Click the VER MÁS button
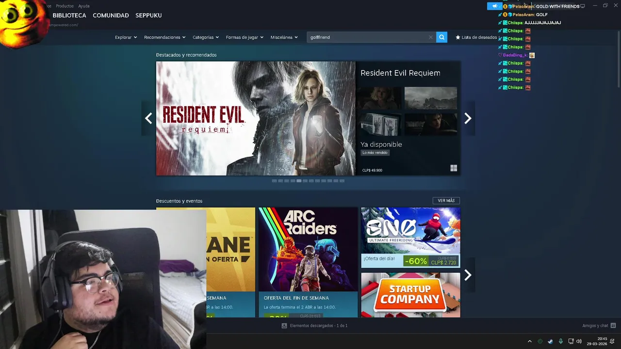 pyautogui.click(x=446, y=201)
